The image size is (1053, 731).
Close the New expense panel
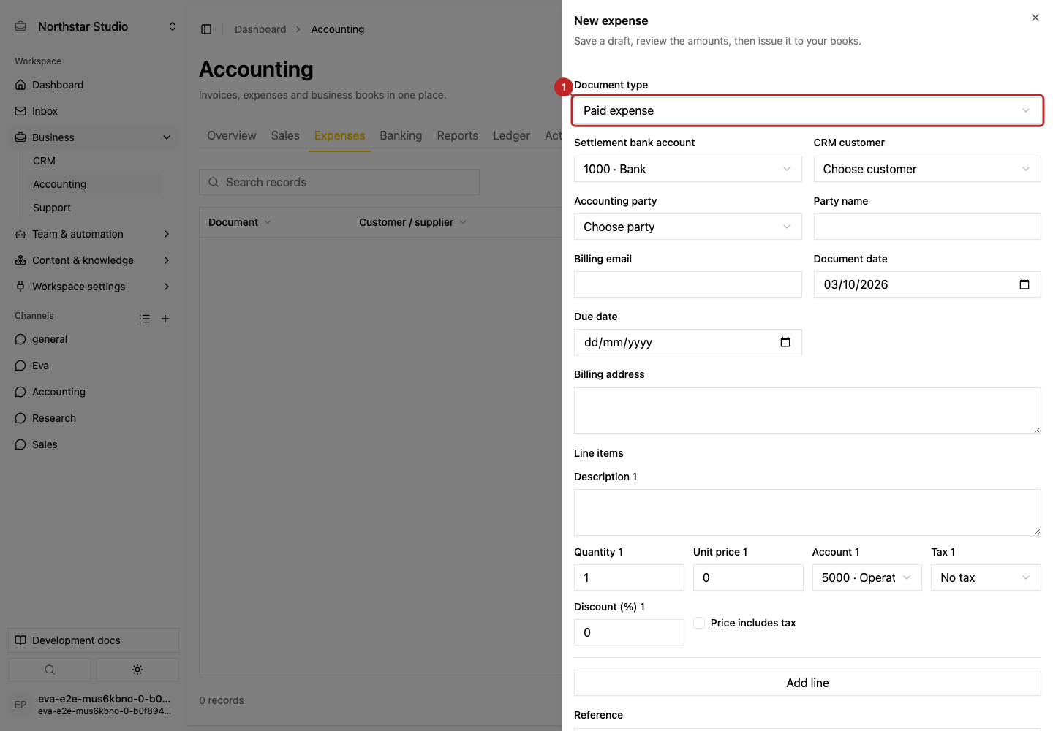click(x=1035, y=18)
